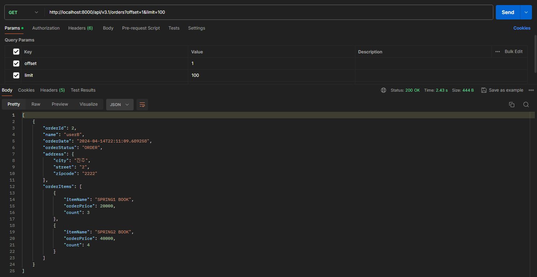
Task: Click the Query Params heading
Action: pyautogui.click(x=20, y=40)
